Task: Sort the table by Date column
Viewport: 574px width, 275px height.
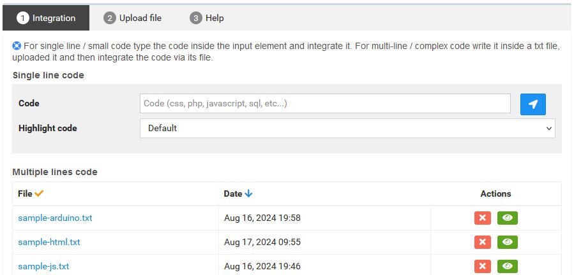Action: coord(233,194)
